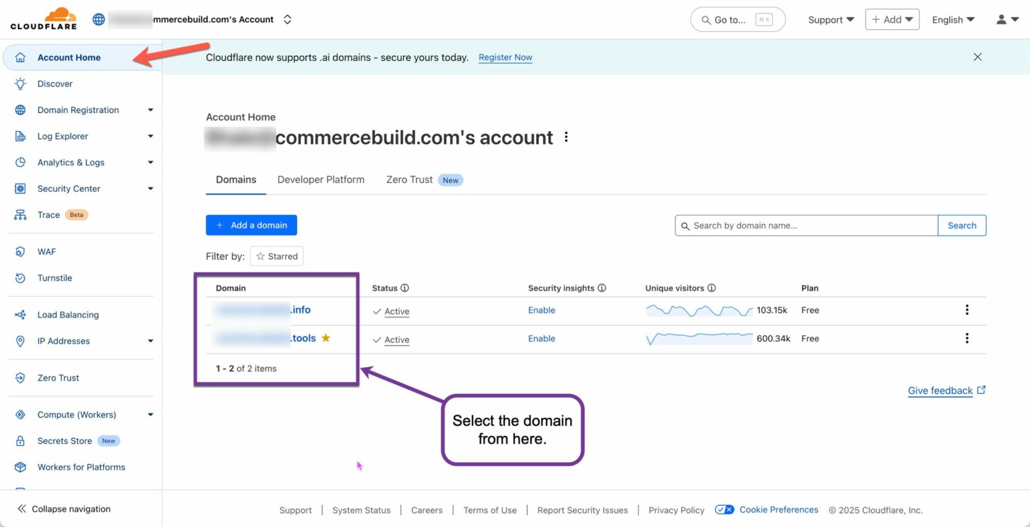
Task: Open the English language dropdown
Action: point(952,19)
